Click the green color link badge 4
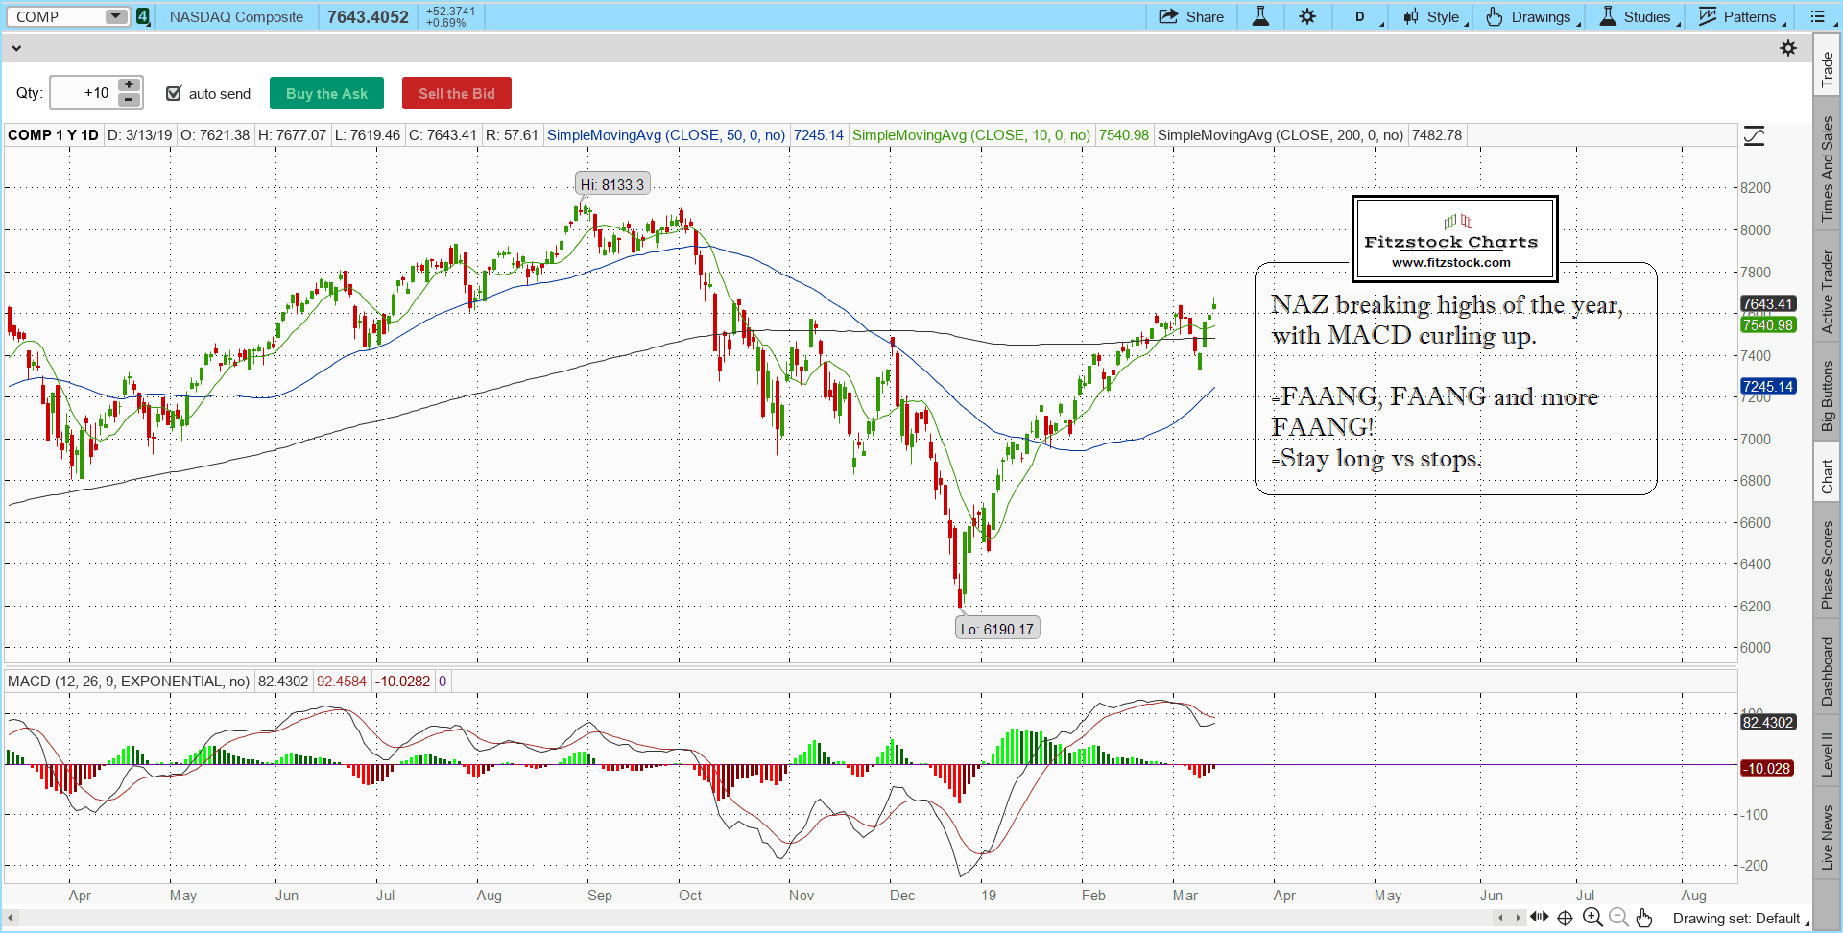This screenshot has height=933, width=1843. coord(143,17)
